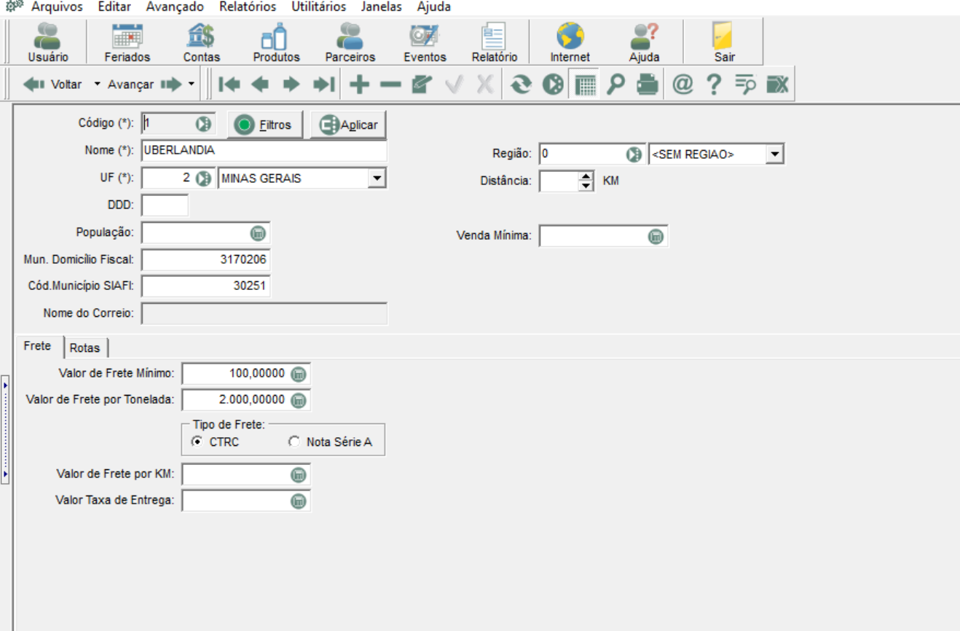Launch the Internet globe icon

(570, 42)
